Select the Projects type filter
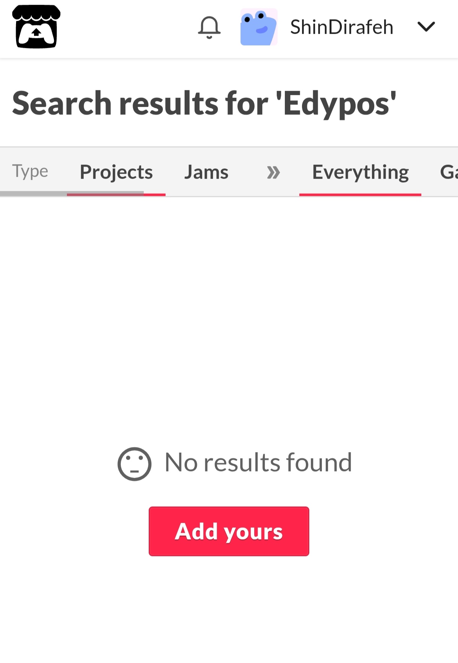Image resolution: width=458 pixels, height=663 pixels. point(116,172)
